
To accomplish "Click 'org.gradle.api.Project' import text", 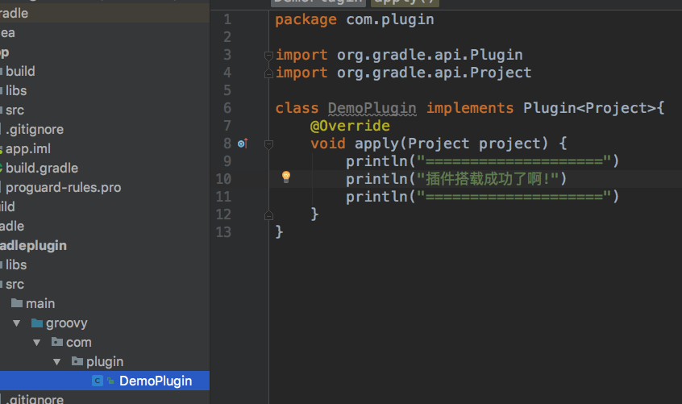I will click(x=434, y=73).
